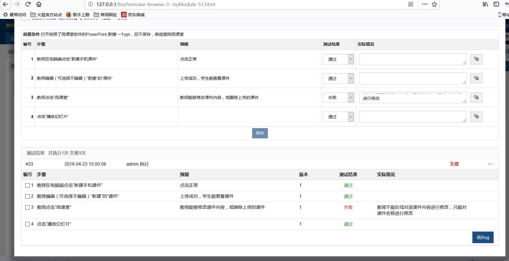Open step 2 测试结果 dropdown showing 通过

[x=338, y=78]
